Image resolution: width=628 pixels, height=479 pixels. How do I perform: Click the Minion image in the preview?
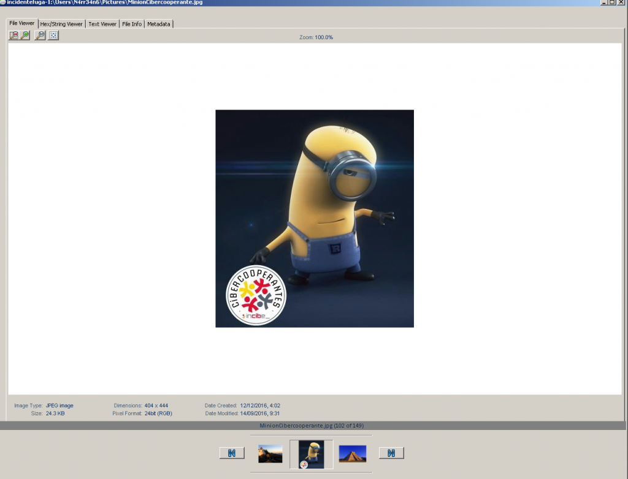314,218
